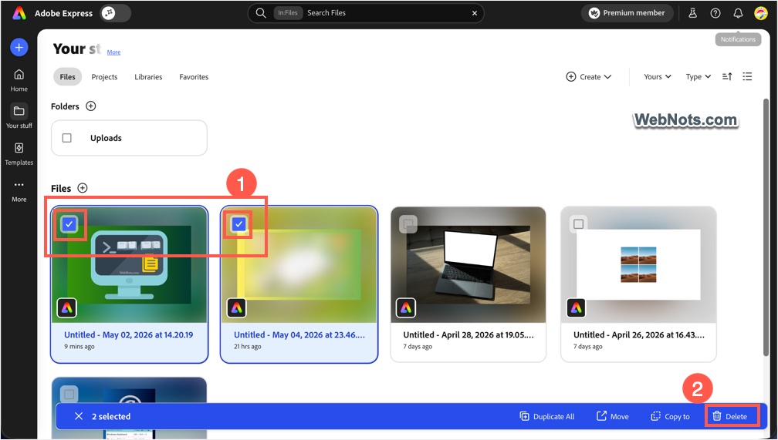Open the help question mark icon
This screenshot has height=440, width=778.
point(715,13)
